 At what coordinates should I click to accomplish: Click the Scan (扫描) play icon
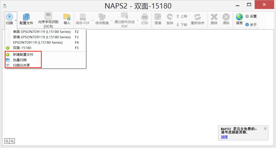(9, 17)
